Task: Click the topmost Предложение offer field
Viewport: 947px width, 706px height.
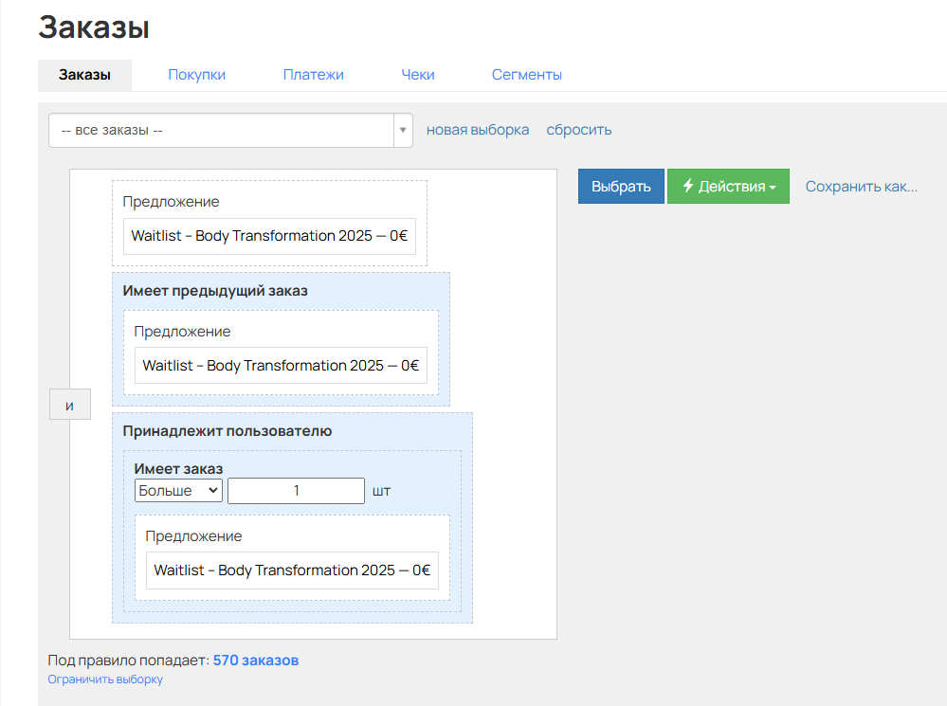Action: click(269, 236)
